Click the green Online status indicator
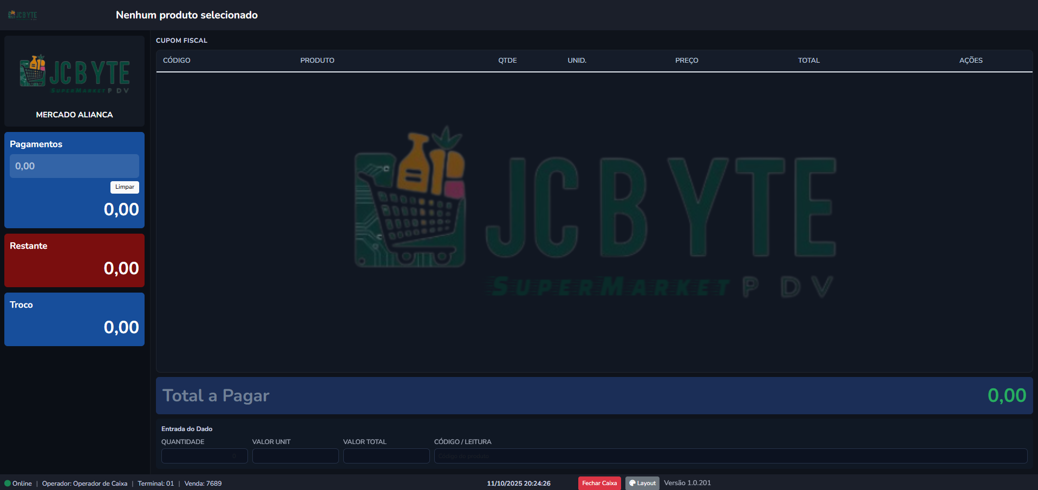Viewport: 1038px width, 490px height. tap(8, 484)
